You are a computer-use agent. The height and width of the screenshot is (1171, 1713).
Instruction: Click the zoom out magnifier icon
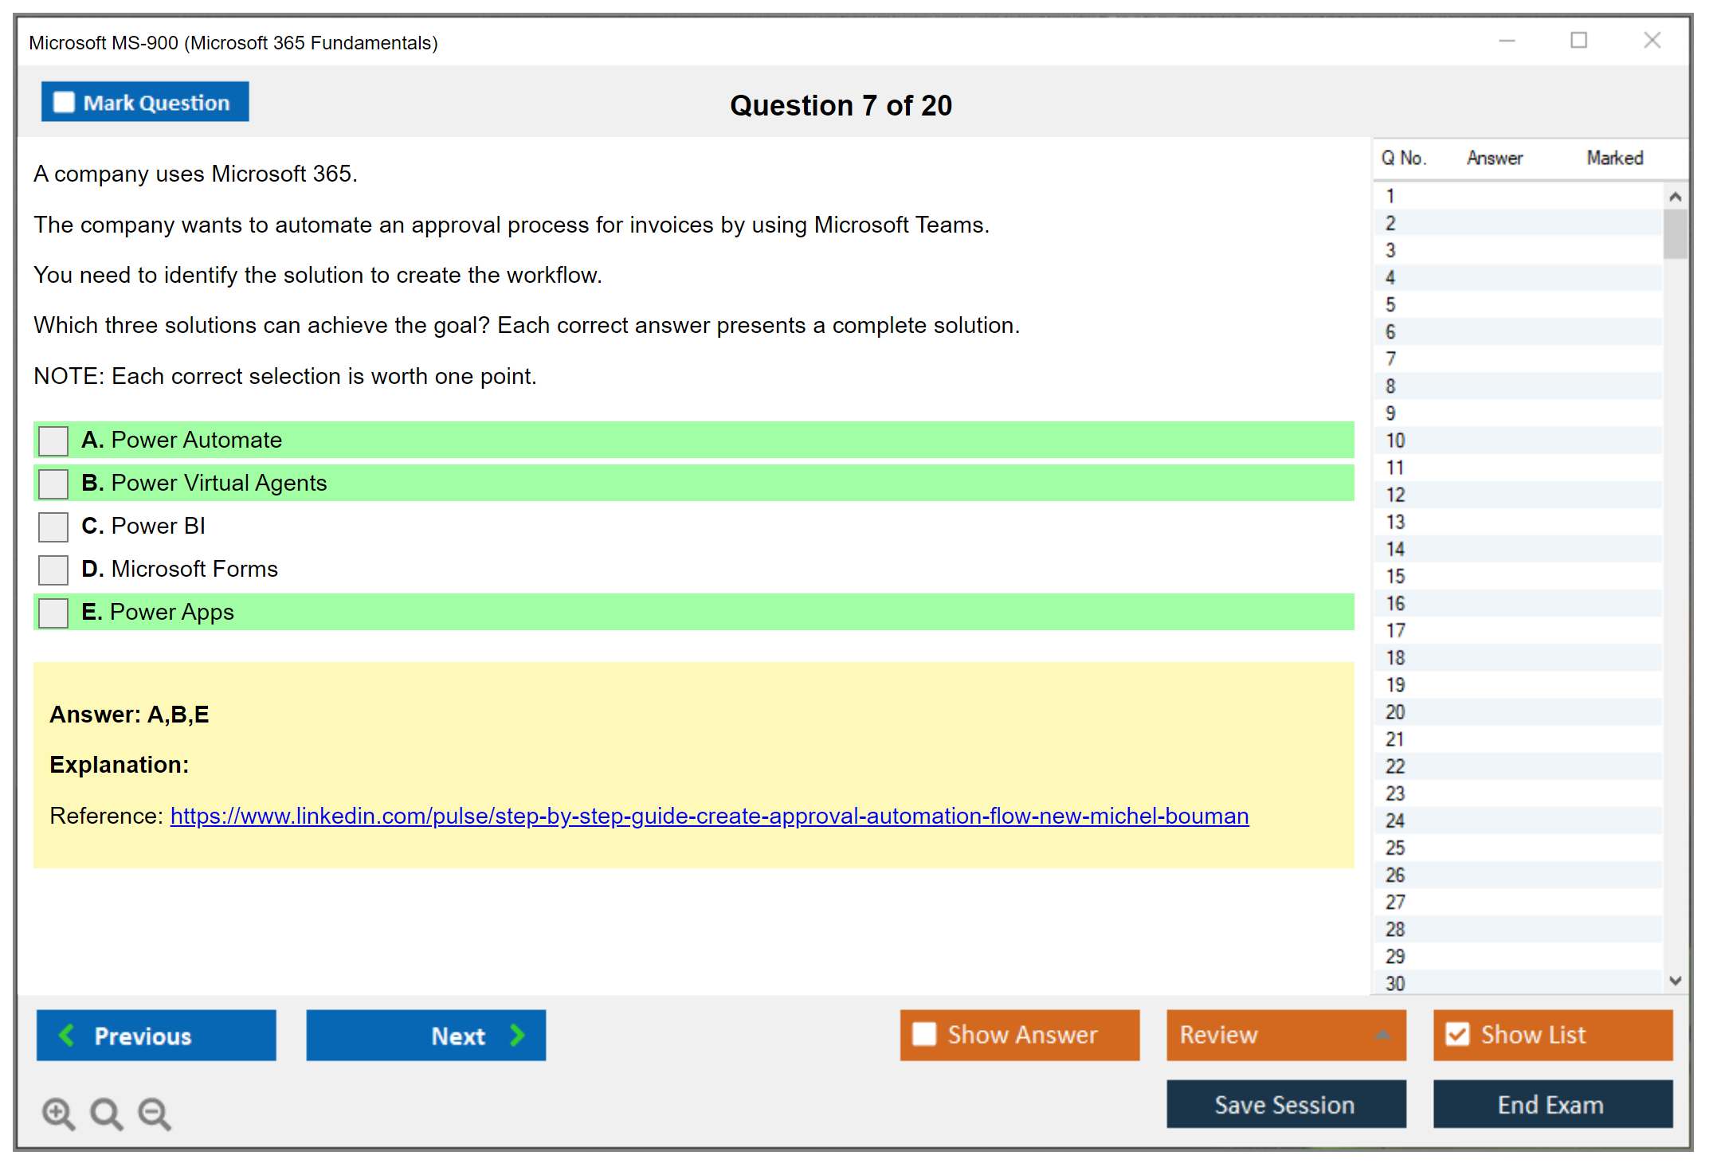154,1114
